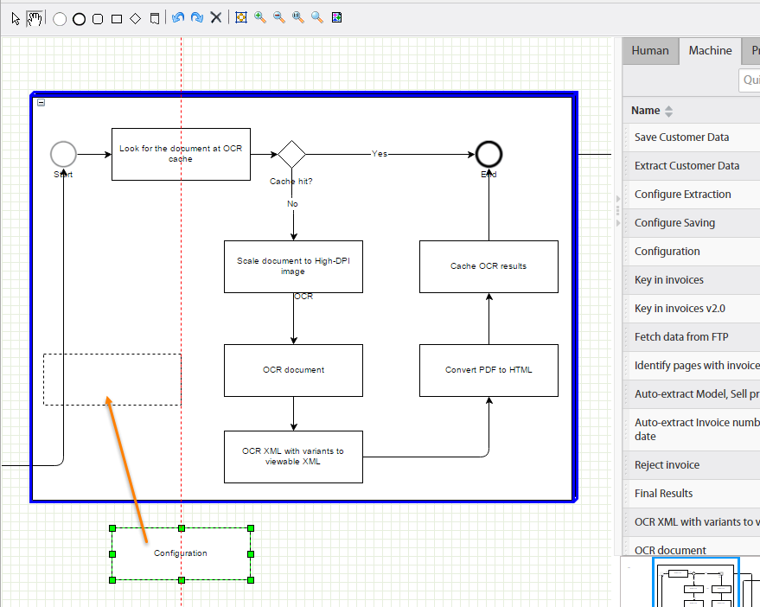Select the Auto-extract Model, Sell row
The width and height of the screenshot is (760, 607).
click(691, 394)
